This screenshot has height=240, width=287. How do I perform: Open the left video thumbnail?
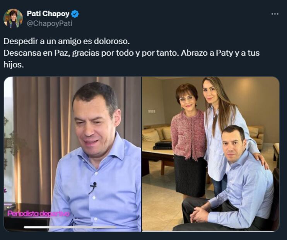click(x=72, y=154)
